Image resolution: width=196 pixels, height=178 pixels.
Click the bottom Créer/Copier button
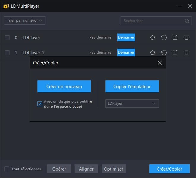point(170,169)
